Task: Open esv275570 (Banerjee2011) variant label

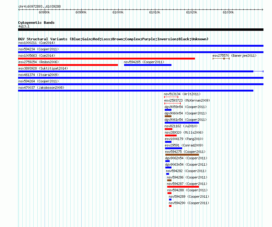Action: [234, 56]
